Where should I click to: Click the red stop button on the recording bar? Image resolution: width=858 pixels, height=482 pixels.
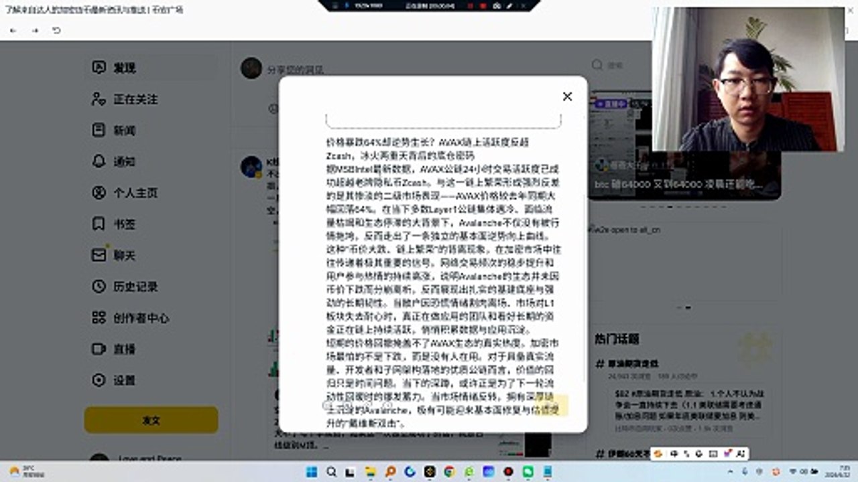point(483,5)
